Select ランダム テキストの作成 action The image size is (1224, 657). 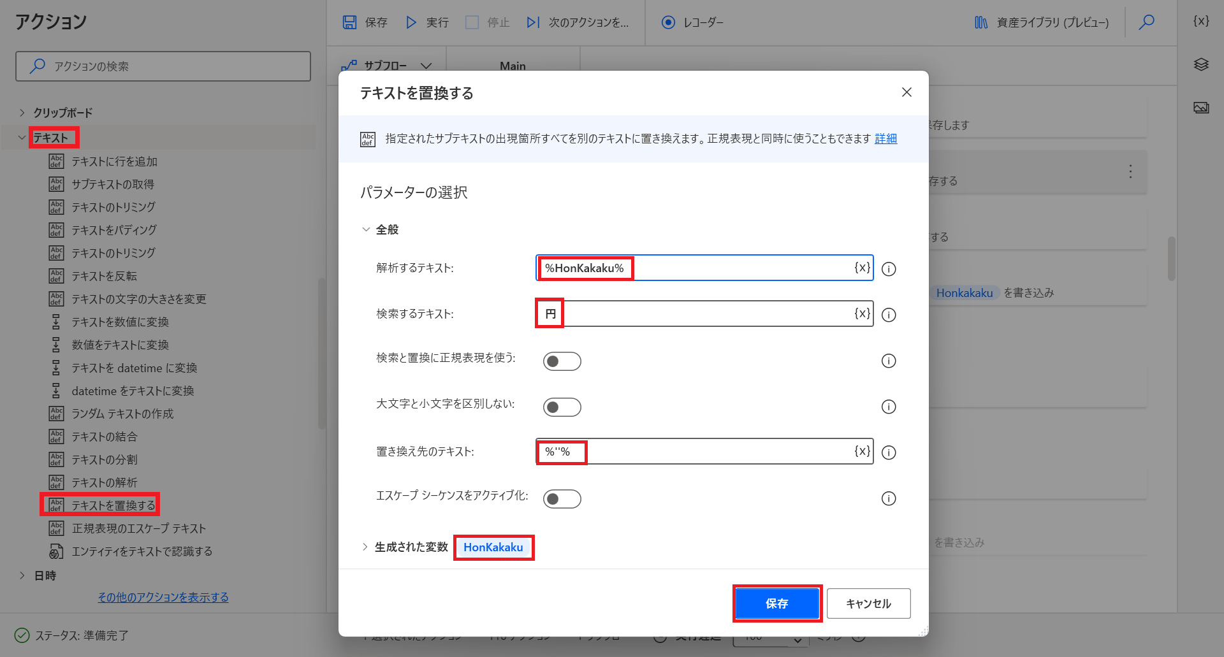(122, 414)
